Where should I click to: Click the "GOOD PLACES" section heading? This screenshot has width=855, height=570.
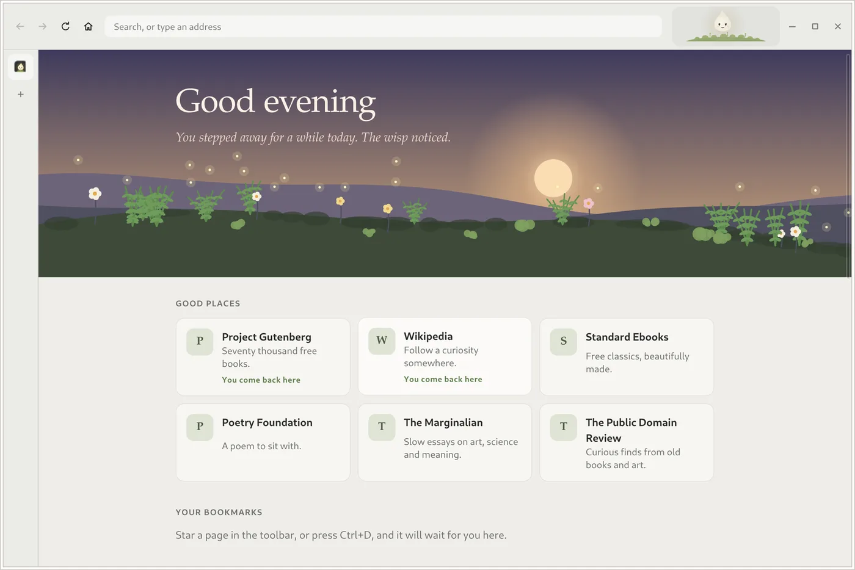[208, 303]
